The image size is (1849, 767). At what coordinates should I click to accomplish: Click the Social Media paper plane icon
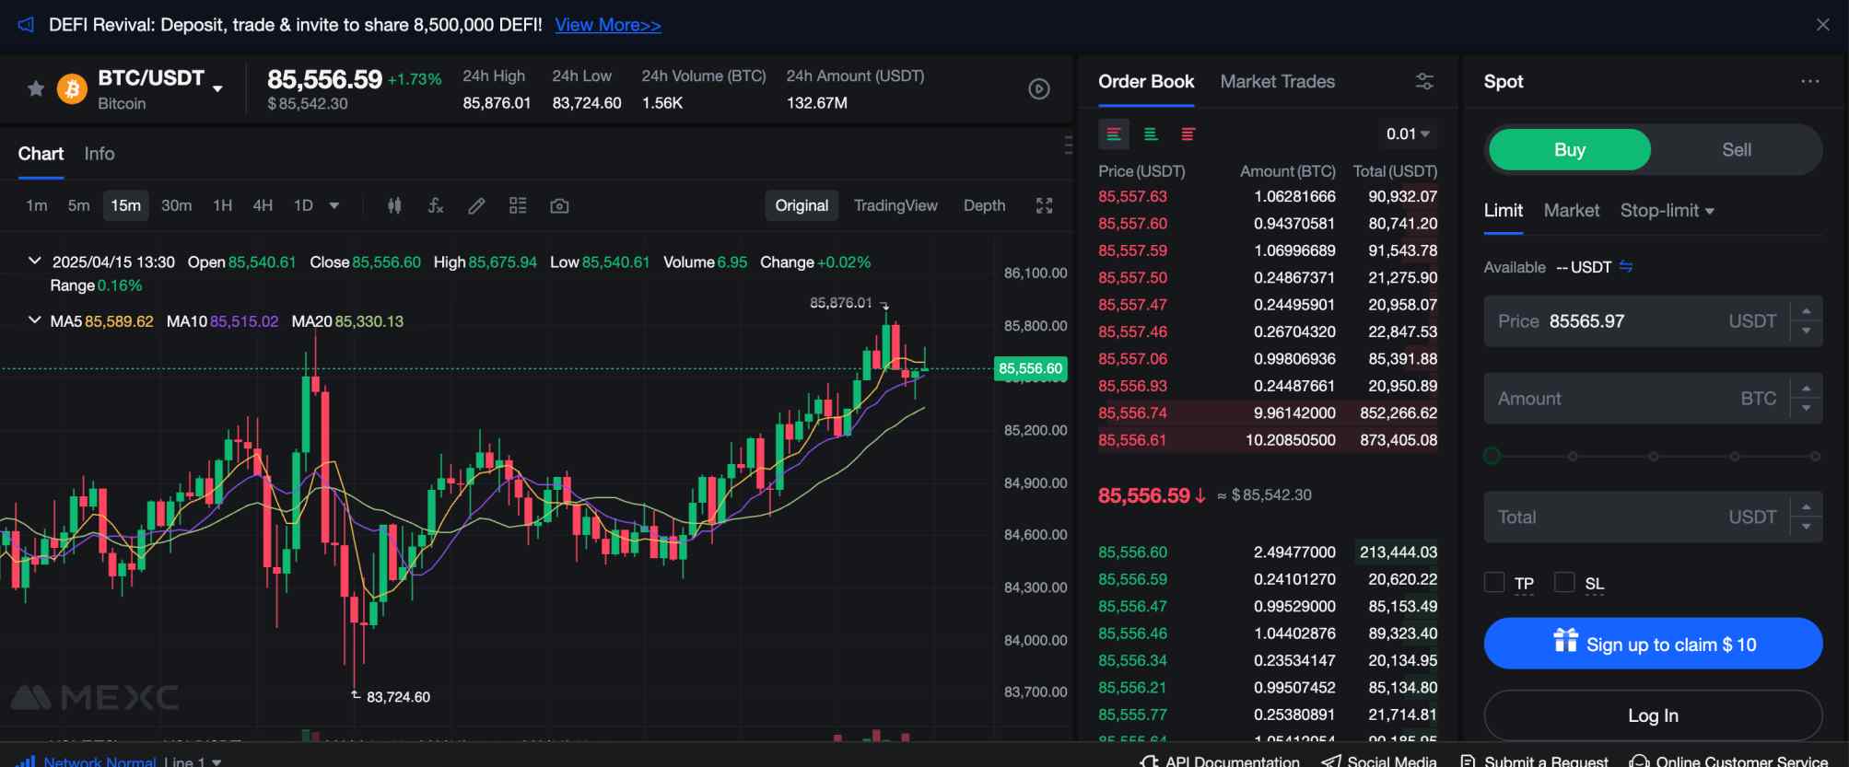coord(1331,761)
